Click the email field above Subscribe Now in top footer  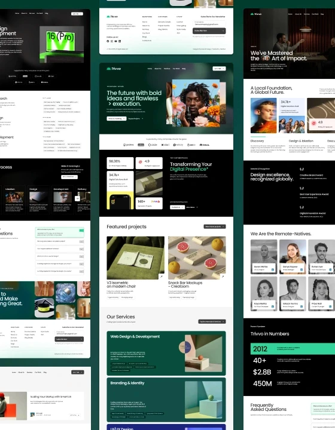click(x=209, y=23)
